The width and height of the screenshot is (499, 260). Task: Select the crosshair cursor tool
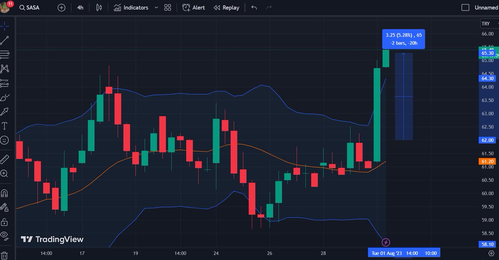tap(5, 26)
